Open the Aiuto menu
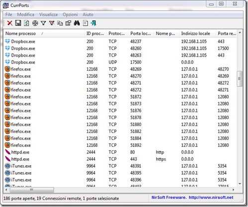This screenshot has height=207, width=248. pyautogui.click(x=88, y=14)
